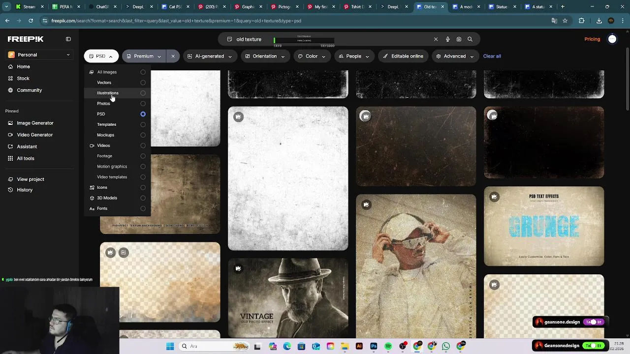Open the Premium filter dropdown
The height and width of the screenshot is (354, 630).
click(x=144, y=56)
